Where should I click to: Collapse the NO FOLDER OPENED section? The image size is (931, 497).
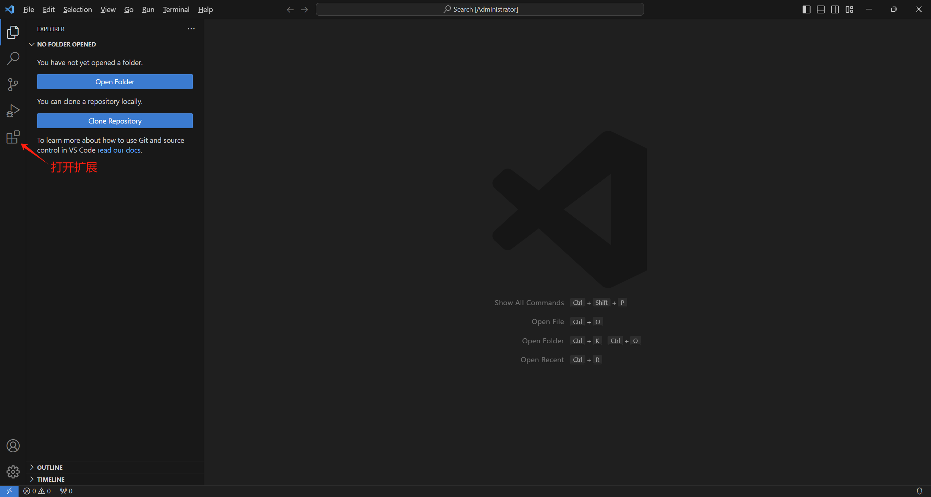pyautogui.click(x=66, y=44)
